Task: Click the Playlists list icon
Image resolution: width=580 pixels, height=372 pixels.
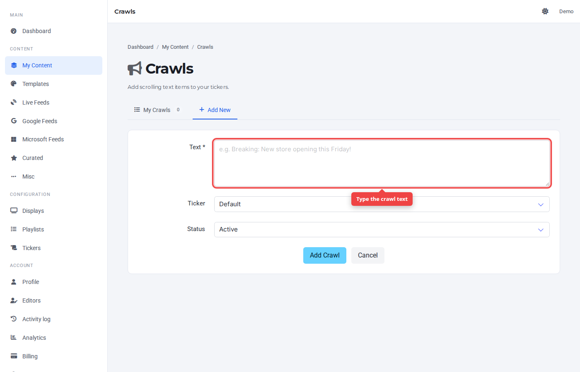Action: [x=14, y=229]
